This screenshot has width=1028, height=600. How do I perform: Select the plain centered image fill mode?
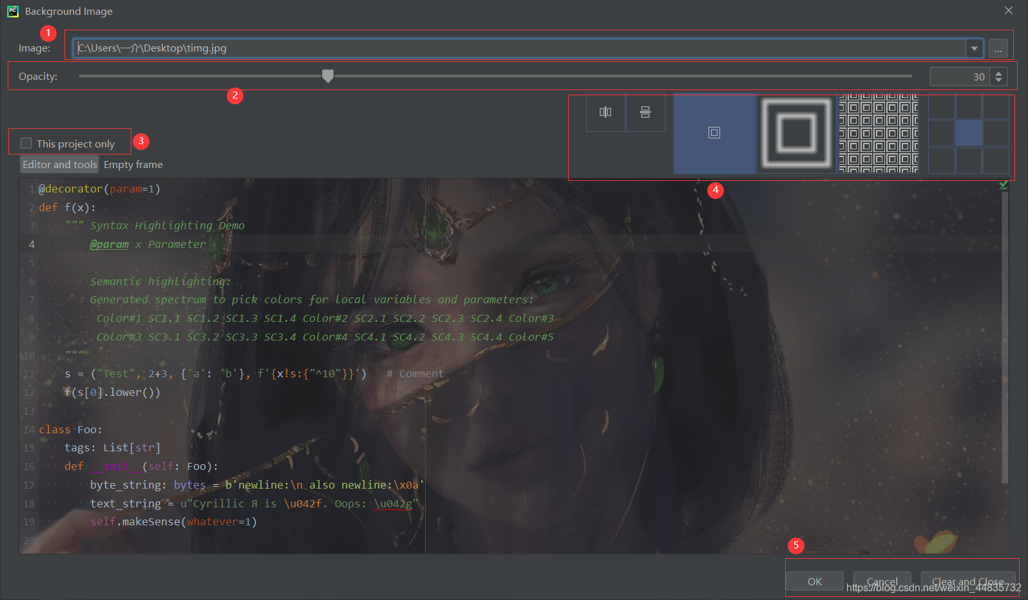tap(714, 133)
